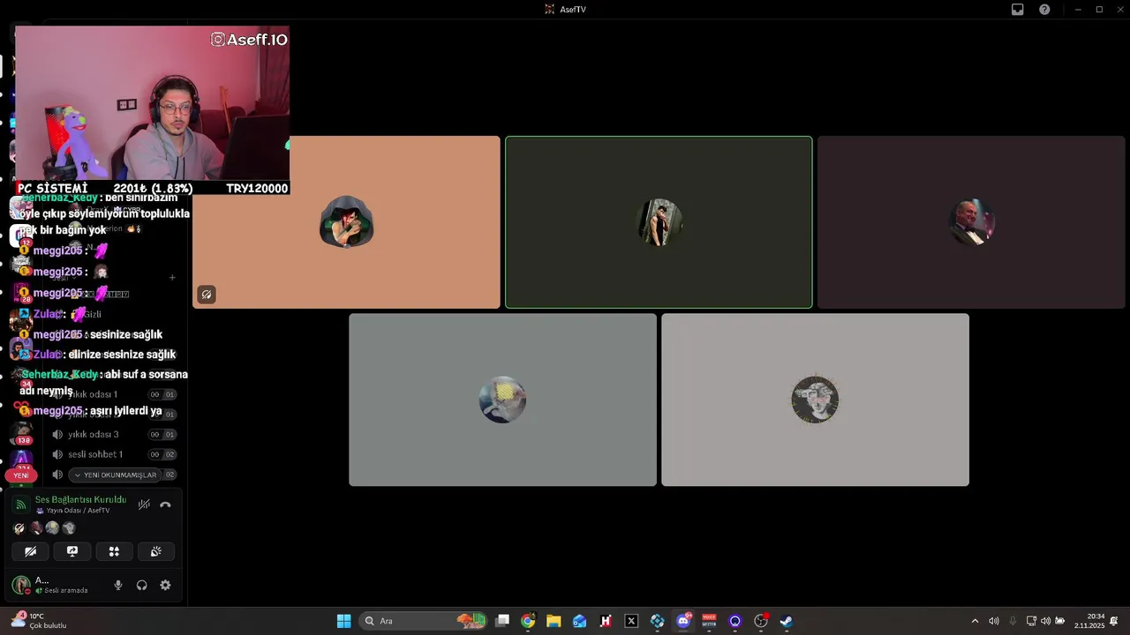Click the red "YENİ" server notification pill
The image size is (1130, 635).
coord(21,475)
